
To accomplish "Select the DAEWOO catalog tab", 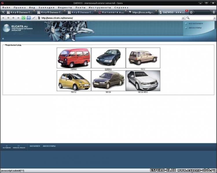I will (173, 12).
